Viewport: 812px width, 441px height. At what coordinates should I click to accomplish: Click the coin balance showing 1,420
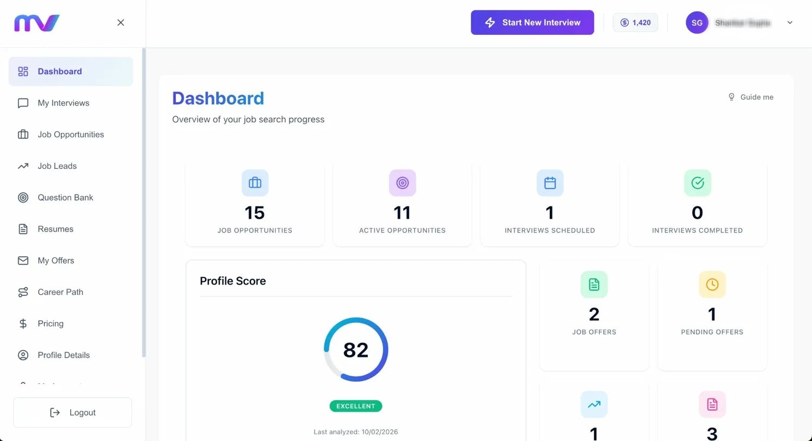click(x=635, y=22)
